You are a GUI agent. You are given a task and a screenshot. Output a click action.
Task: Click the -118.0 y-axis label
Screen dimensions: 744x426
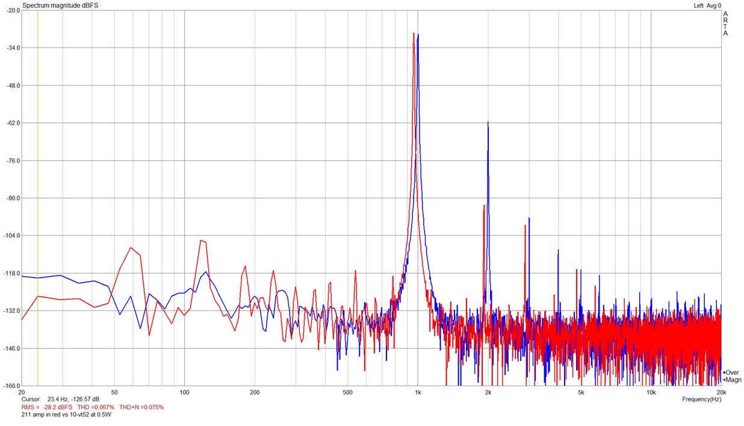11,273
